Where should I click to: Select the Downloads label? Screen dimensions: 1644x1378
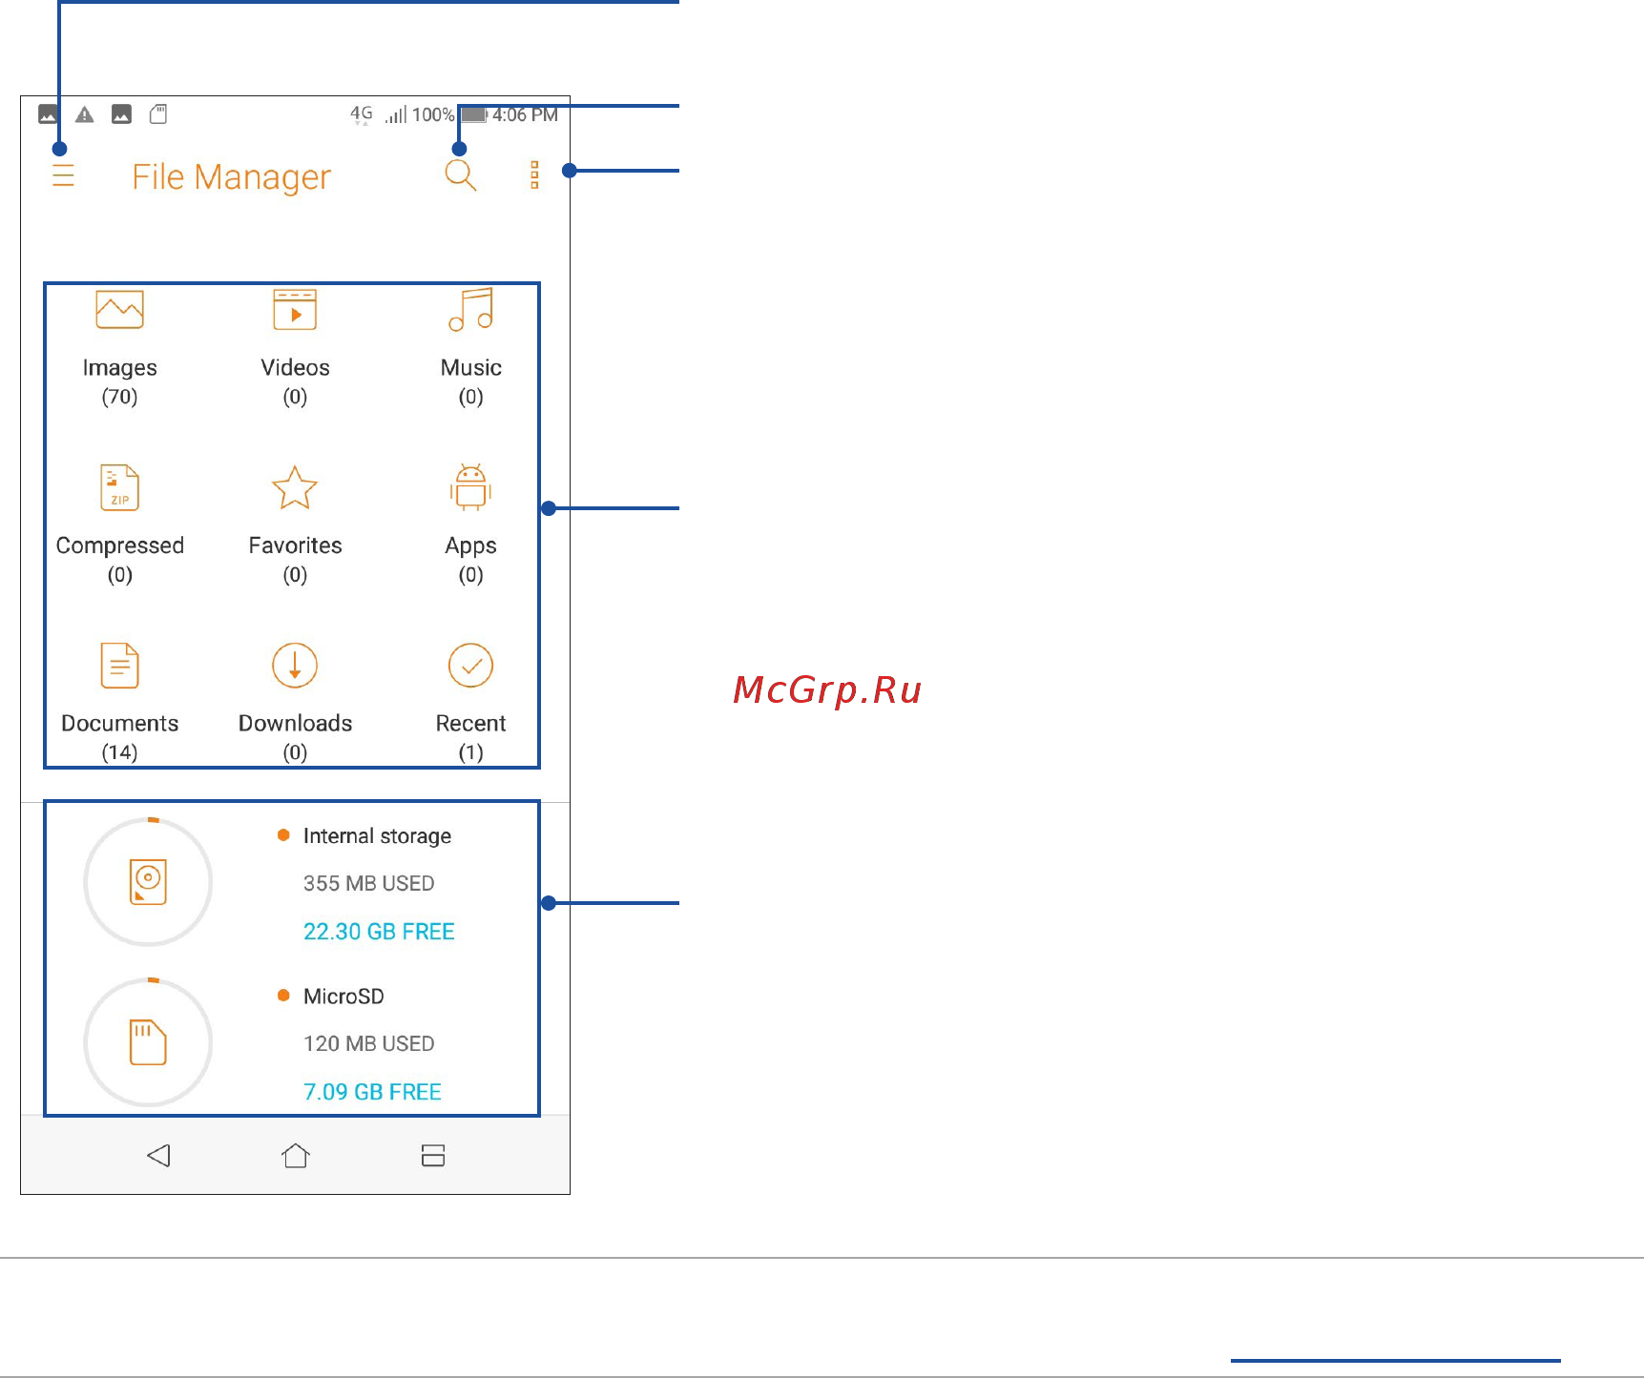pyautogui.click(x=295, y=724)
